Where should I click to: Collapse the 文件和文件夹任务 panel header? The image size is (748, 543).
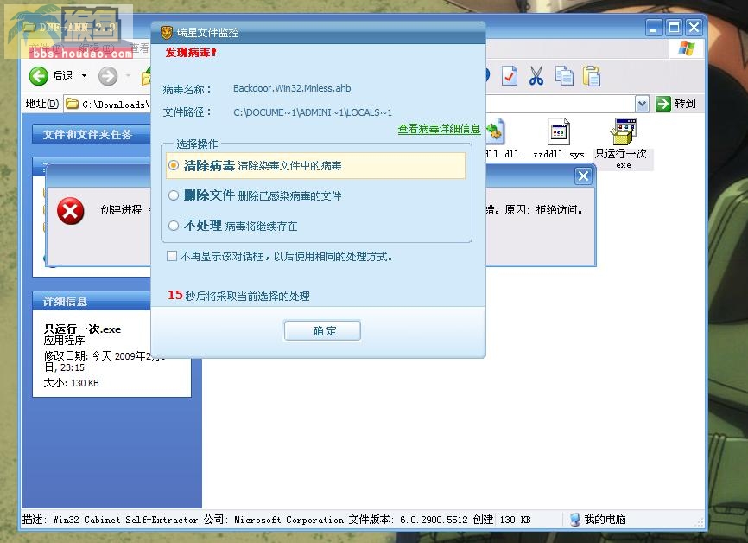pos(92,134)
